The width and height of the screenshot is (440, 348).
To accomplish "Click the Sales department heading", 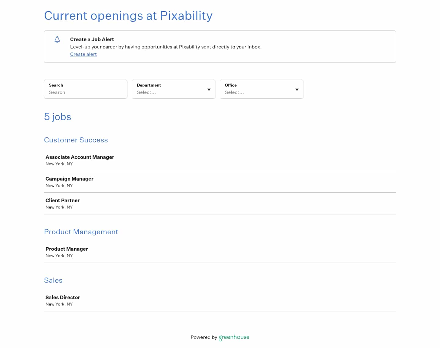I will pos(53,280).
